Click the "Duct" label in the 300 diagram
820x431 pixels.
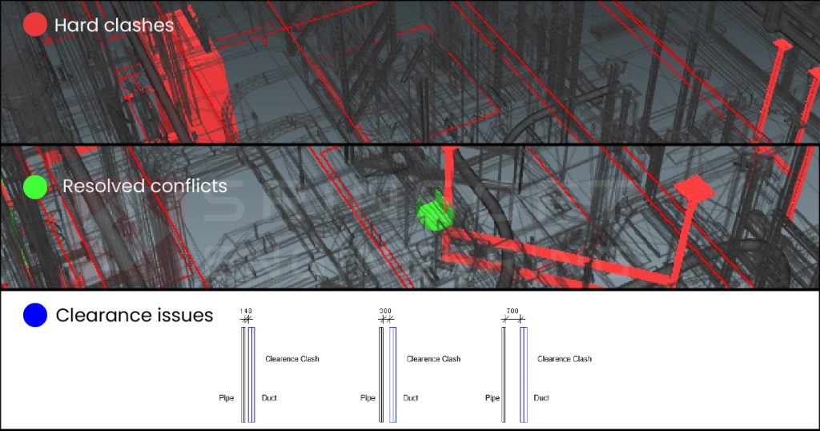[x=411, y=398]
